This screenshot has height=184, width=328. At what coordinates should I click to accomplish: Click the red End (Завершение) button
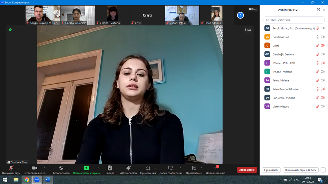click(x=247, y=170)
